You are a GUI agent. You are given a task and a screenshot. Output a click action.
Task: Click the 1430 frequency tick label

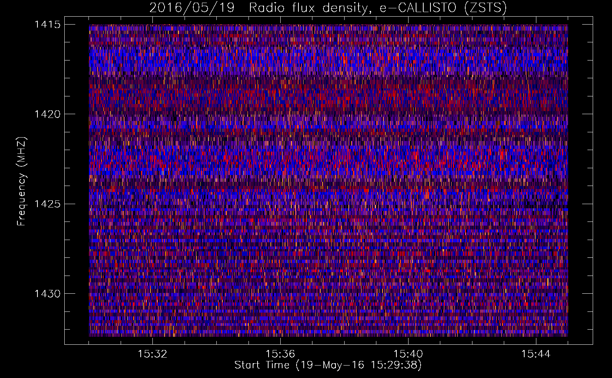pos(47,294)
